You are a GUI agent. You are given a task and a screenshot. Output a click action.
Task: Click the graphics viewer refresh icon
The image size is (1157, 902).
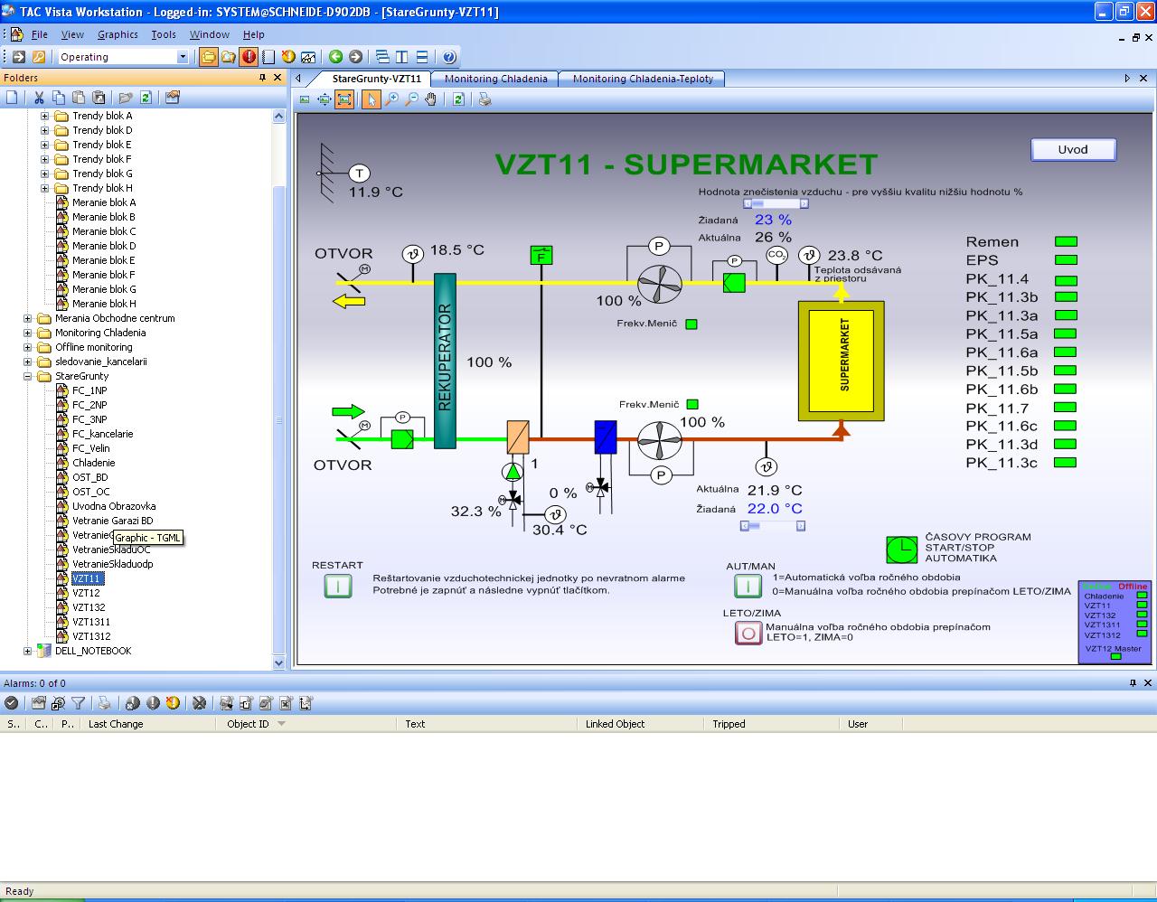click(x=458, y=99)
